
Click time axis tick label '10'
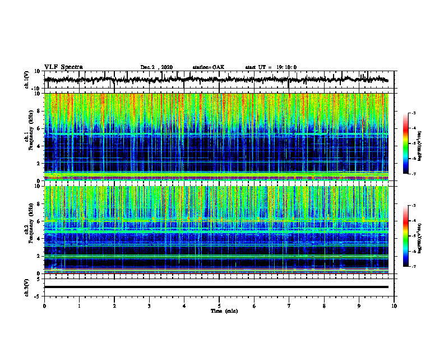tap(394, 306)
